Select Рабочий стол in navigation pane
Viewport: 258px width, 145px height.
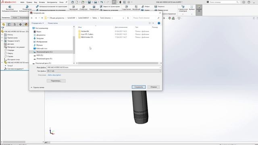tap(42, 48)
